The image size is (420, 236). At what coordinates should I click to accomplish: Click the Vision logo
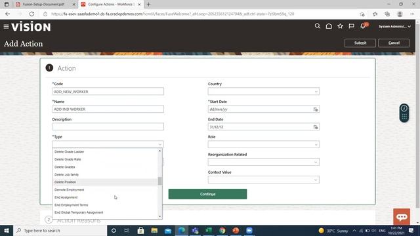click(x=31, y=27)
